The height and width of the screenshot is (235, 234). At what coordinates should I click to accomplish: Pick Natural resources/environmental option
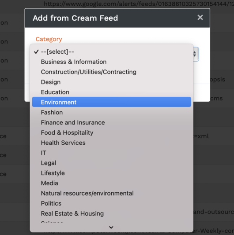[x=112, y=193]
